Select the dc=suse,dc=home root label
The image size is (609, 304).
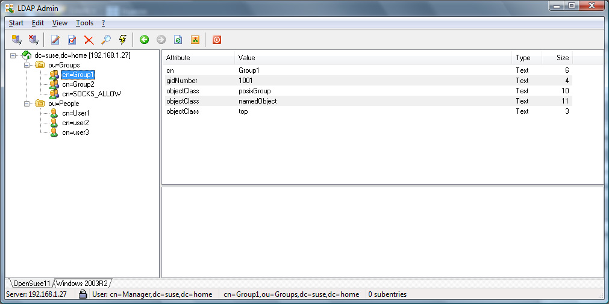tap(83, 55)
